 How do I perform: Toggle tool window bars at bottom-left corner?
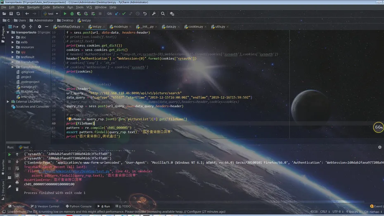(x=3, y=211)
